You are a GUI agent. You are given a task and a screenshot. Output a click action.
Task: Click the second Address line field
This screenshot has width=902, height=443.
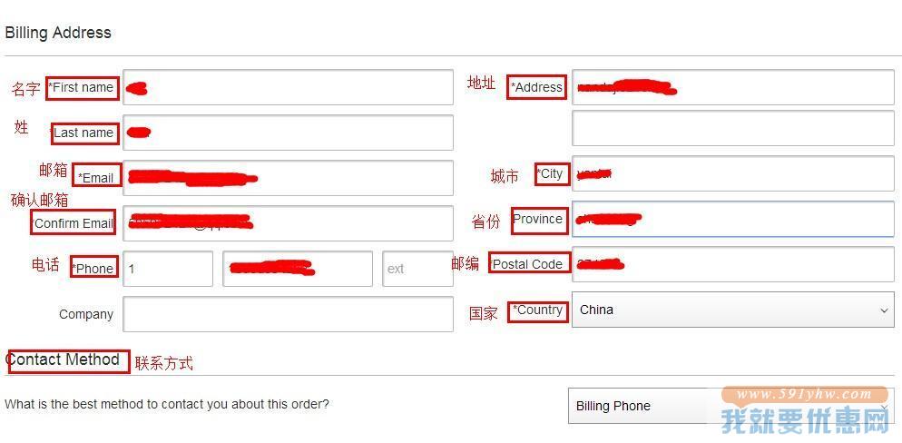point(733,128)
